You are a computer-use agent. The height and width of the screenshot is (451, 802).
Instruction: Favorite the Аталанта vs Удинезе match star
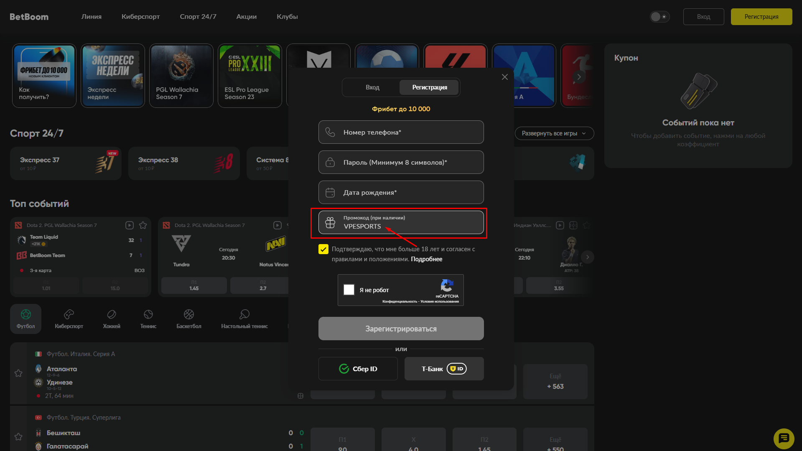[18, 373]
